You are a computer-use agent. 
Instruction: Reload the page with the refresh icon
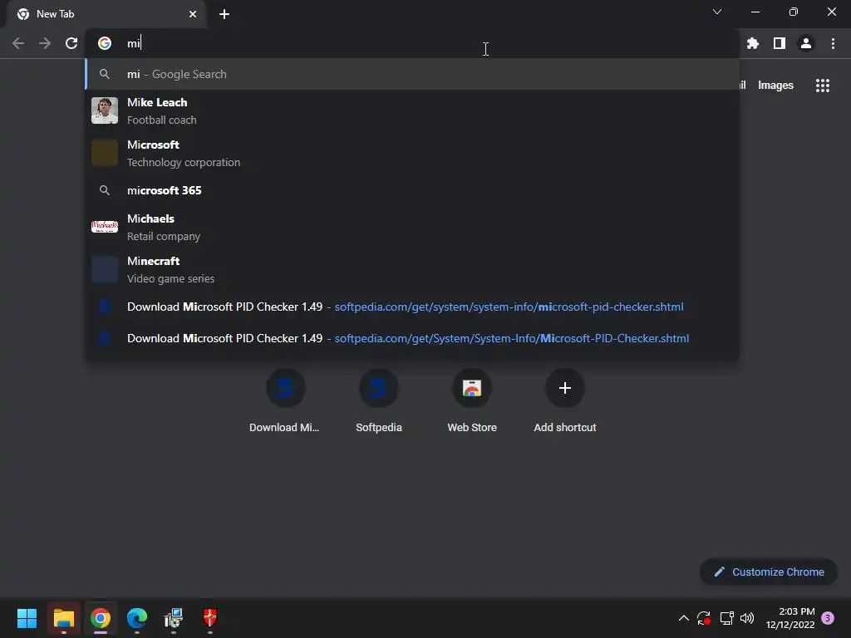coord(71,43)
